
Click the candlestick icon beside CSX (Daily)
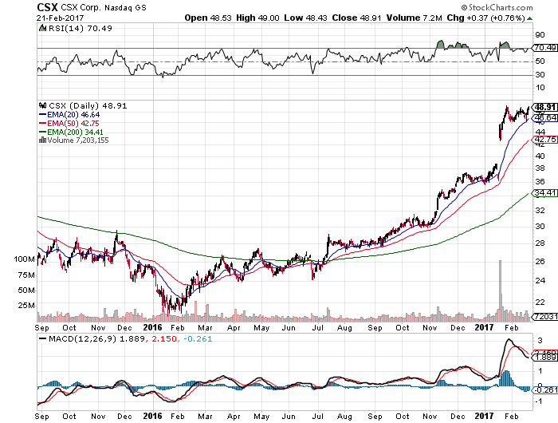tap(43, 105)
